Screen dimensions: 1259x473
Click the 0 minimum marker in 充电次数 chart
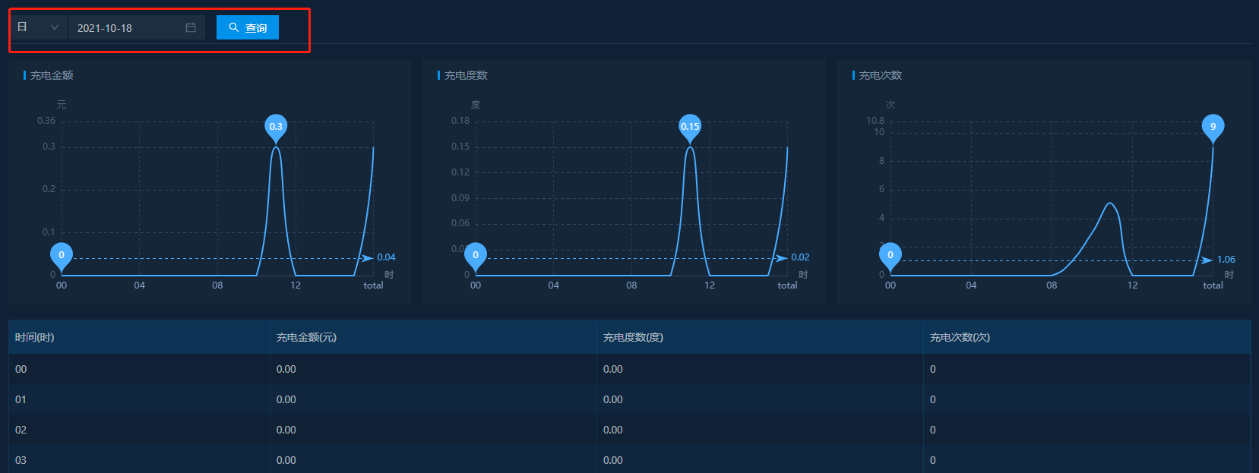click(x=890, y=255)
